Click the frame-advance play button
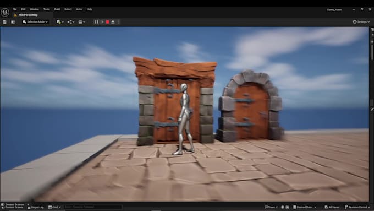Image resolution: width=374 pixels, height=211 pixels. (x=102, y=22)
